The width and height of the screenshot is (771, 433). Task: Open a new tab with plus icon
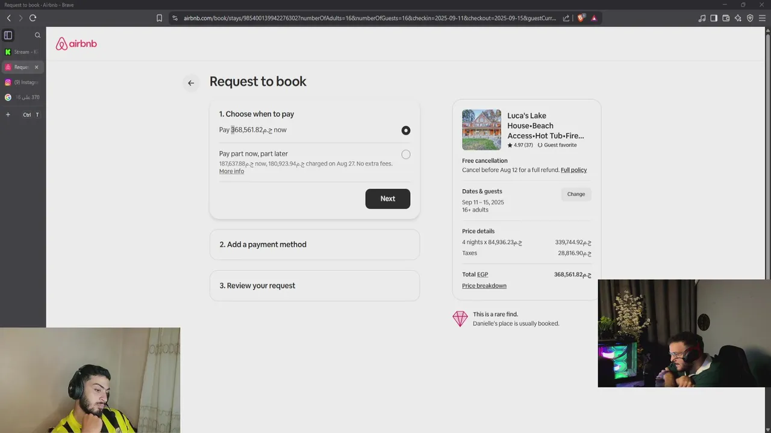(8, 115)
